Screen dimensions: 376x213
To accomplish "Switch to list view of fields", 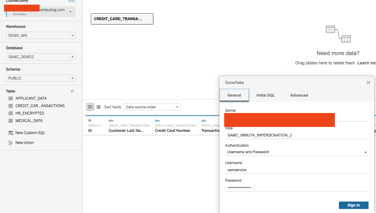I will pyautogui.click(x=98, y=107).
